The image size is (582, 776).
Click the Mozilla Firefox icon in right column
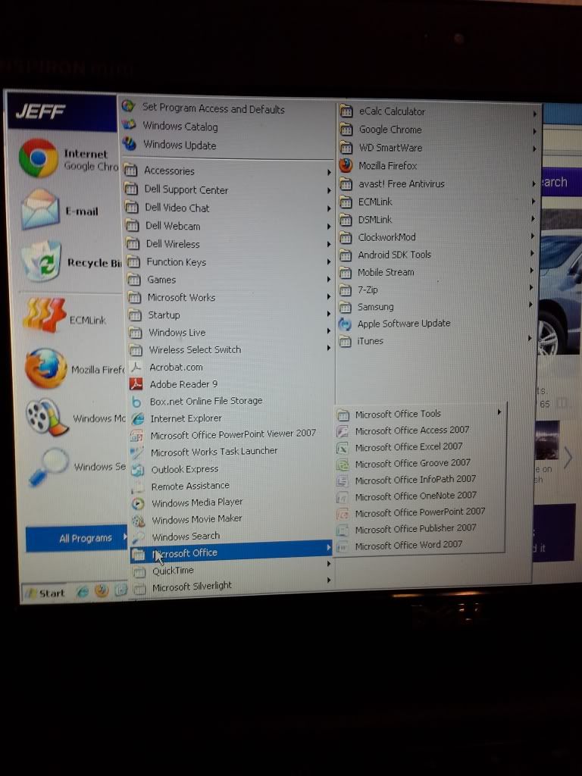(346, 164)
